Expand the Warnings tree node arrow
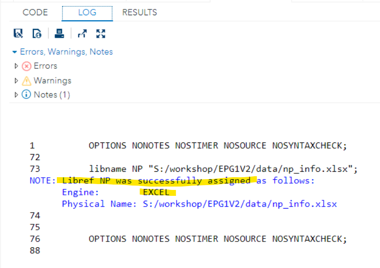The width and height of the screenshot is (380, 268). tap(16, 80)
